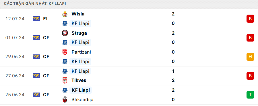Click the Tikves team crest icon
Image resolution: width=258 pixels, height=106 pixels.
65,81
